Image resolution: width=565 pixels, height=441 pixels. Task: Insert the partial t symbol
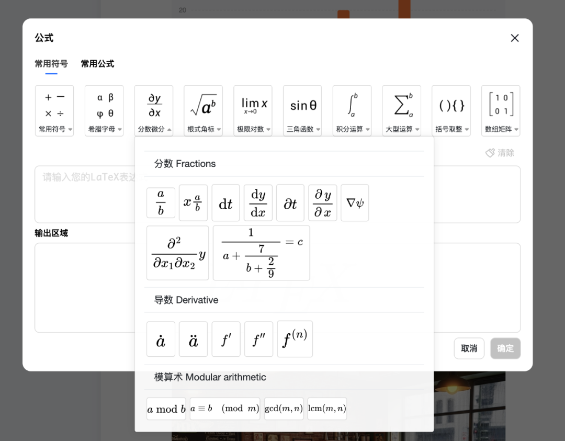[290, 202]
